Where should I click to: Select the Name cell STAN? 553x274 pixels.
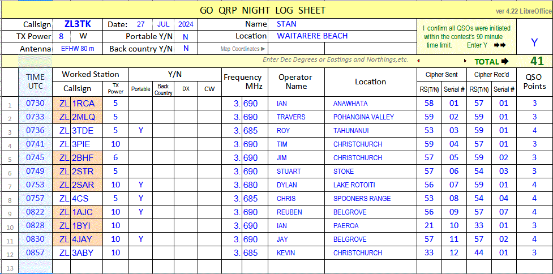click(x=342, y=24)
